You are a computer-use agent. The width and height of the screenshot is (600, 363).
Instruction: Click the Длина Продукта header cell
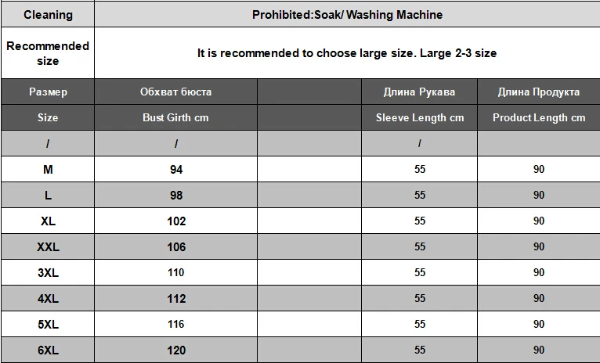[x=539, y=92]
